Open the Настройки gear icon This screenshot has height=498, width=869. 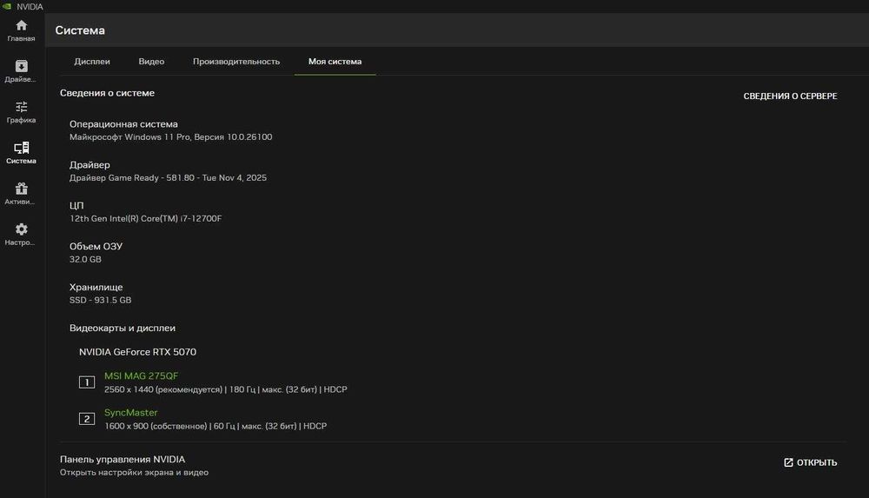[x=21, y=229]
